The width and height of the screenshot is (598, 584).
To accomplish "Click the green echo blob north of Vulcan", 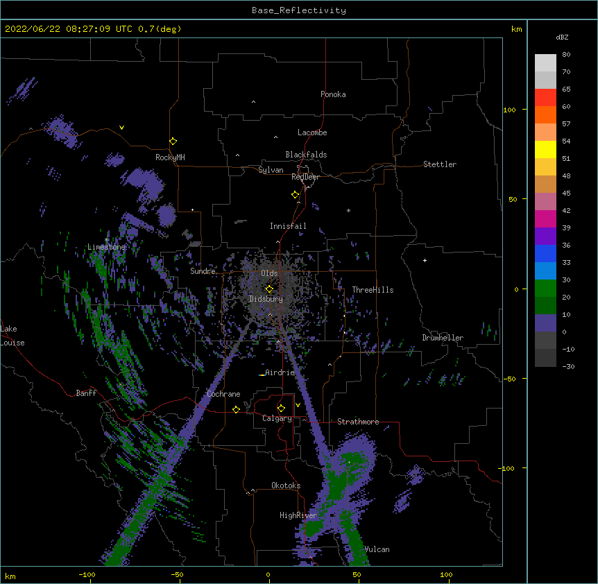I will 337,485.
